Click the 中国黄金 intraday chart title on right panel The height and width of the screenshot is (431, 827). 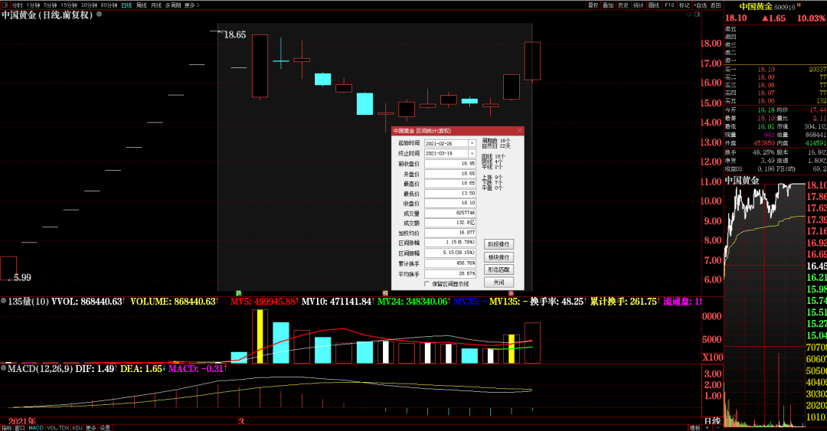click(x=742, y=181)
